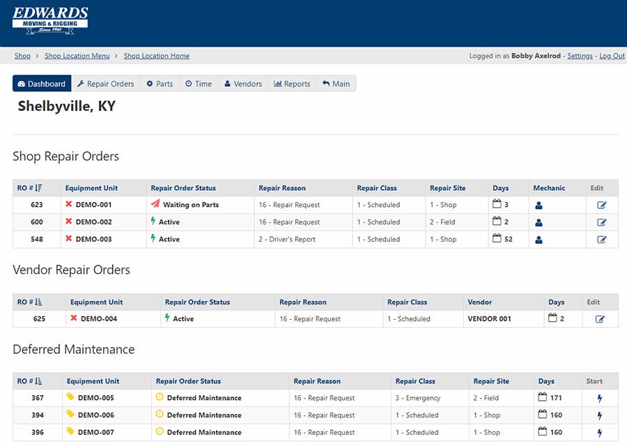The image size is (627, 446).
Task: Select the Vendors tab
Action: (x=243, y=84)
